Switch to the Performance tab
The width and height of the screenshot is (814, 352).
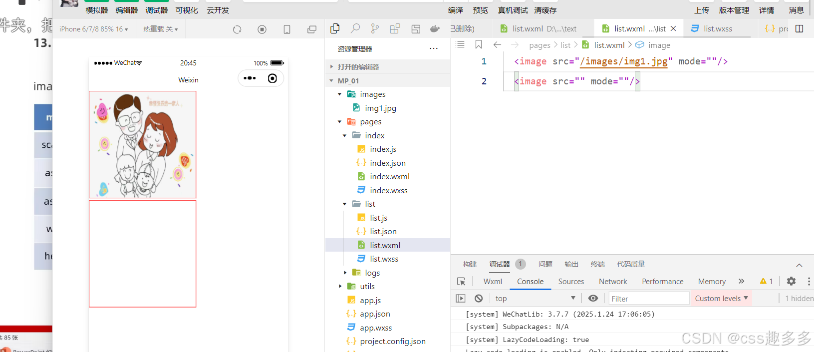tap(663, 282)
